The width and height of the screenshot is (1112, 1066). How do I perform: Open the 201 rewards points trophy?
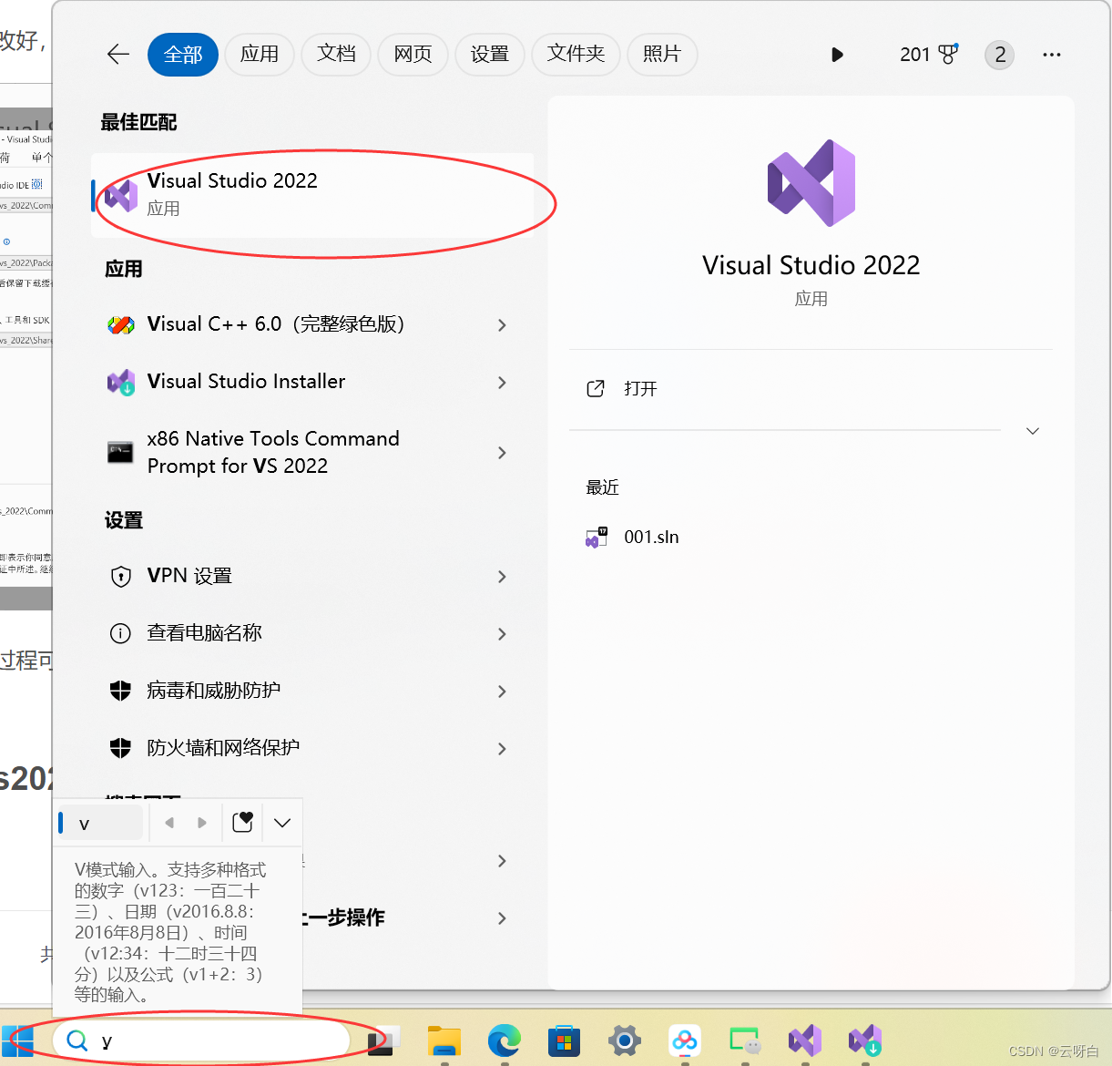(929, 55)
